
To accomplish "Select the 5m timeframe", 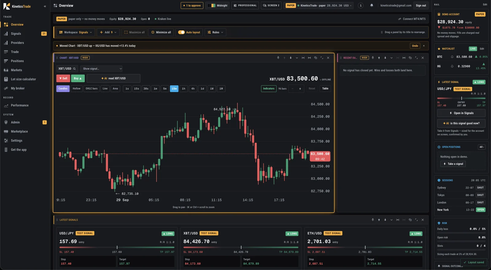I will point(165,89).
